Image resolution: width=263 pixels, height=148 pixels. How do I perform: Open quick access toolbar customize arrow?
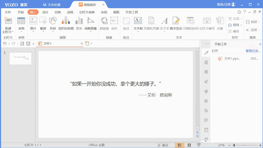(x=33, y=44)
